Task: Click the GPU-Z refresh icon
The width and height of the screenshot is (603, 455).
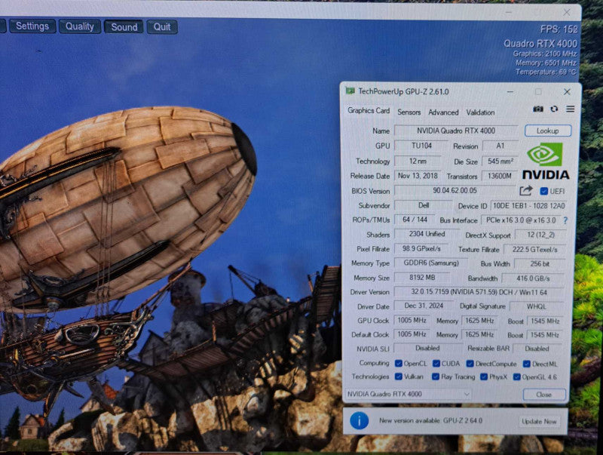Action: click(x=554, y=109)
